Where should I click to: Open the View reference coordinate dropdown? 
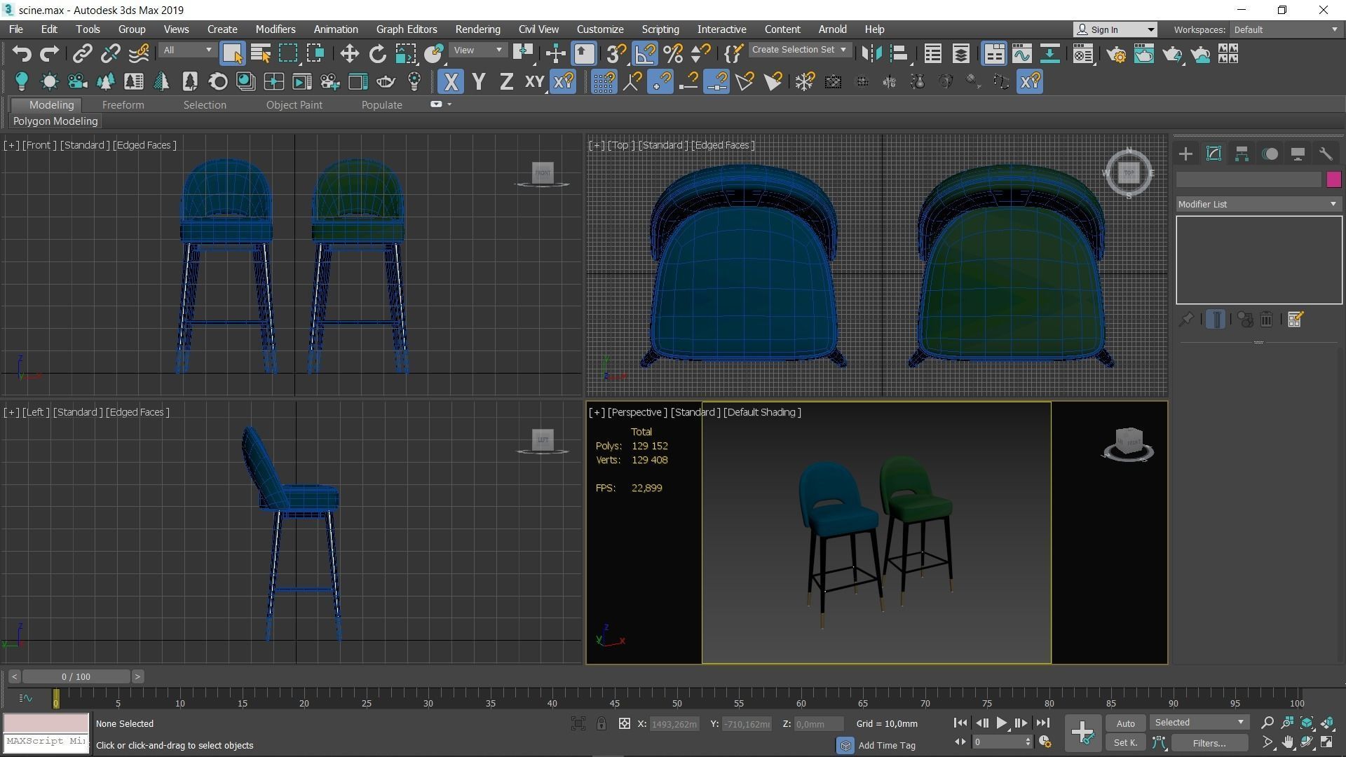point(478,50)
